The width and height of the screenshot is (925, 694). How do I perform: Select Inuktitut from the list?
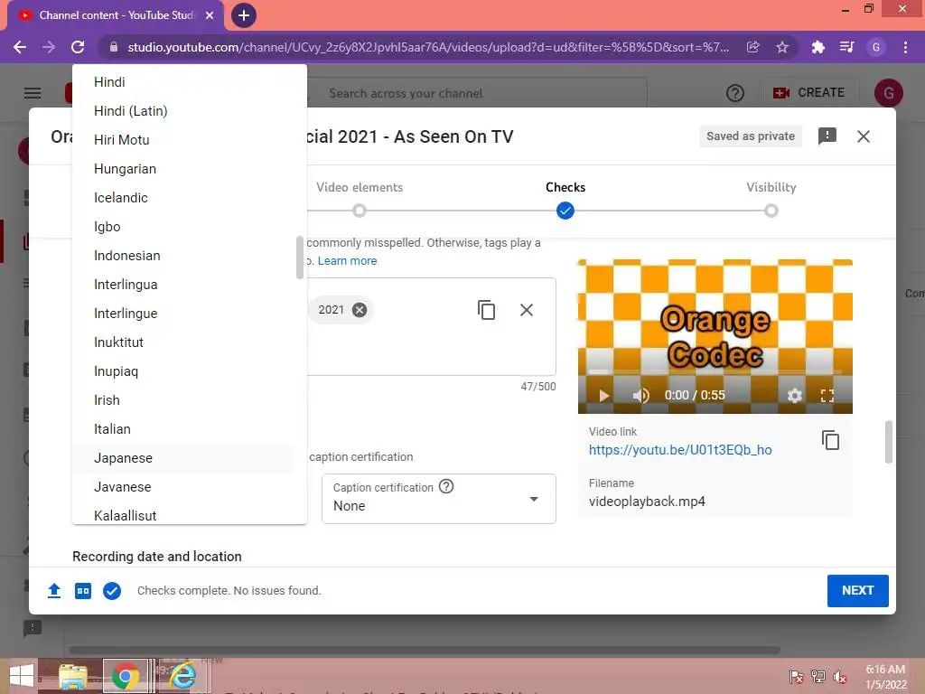(182, 342)
